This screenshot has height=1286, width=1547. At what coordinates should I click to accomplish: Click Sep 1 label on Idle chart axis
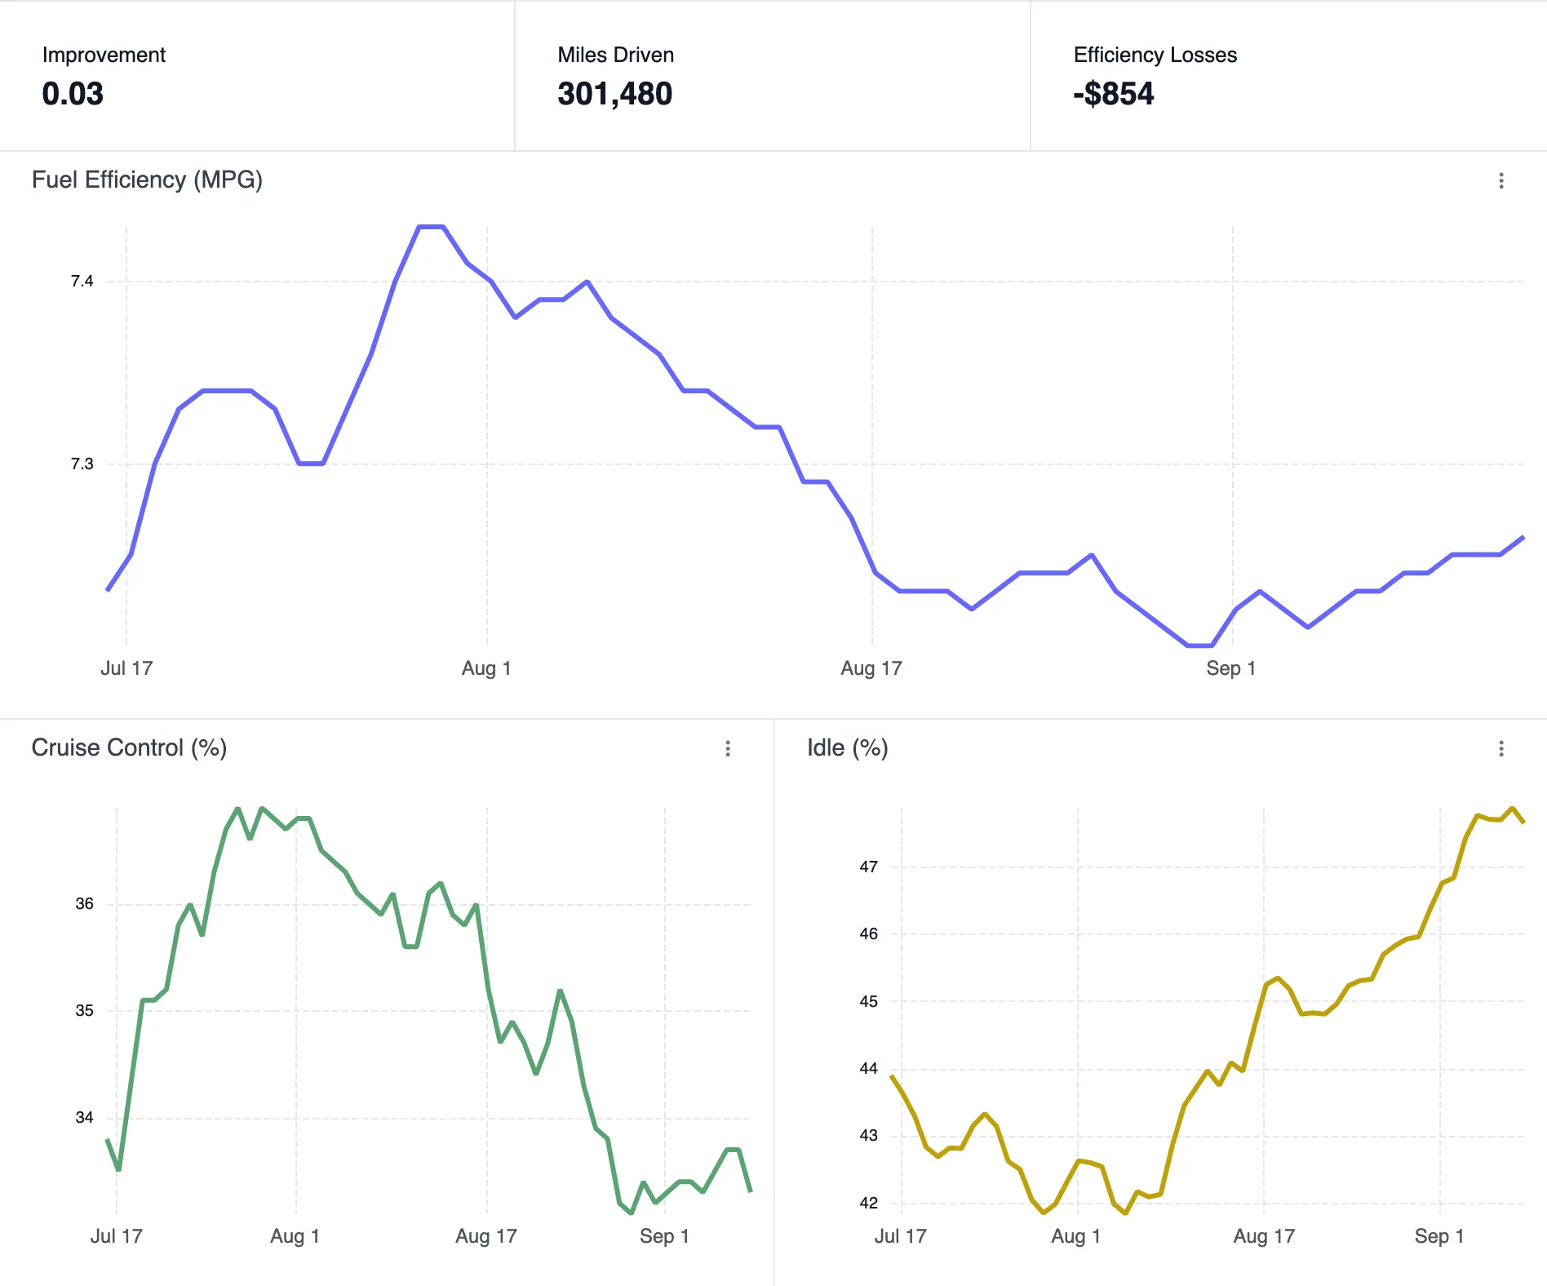click(x=1439, y=1236)
